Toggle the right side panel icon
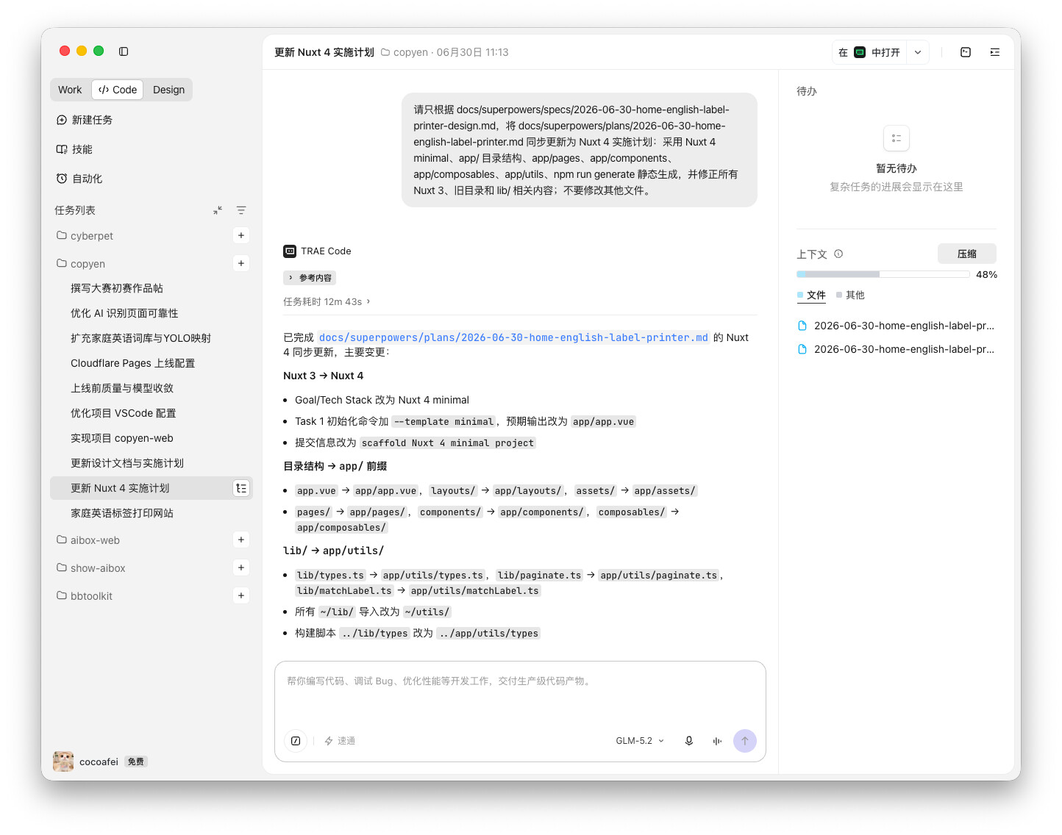This screenshot has height=835, width=1062. tap(995, 52)
